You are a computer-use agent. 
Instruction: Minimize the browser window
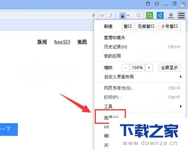click(x=165, y=5)
